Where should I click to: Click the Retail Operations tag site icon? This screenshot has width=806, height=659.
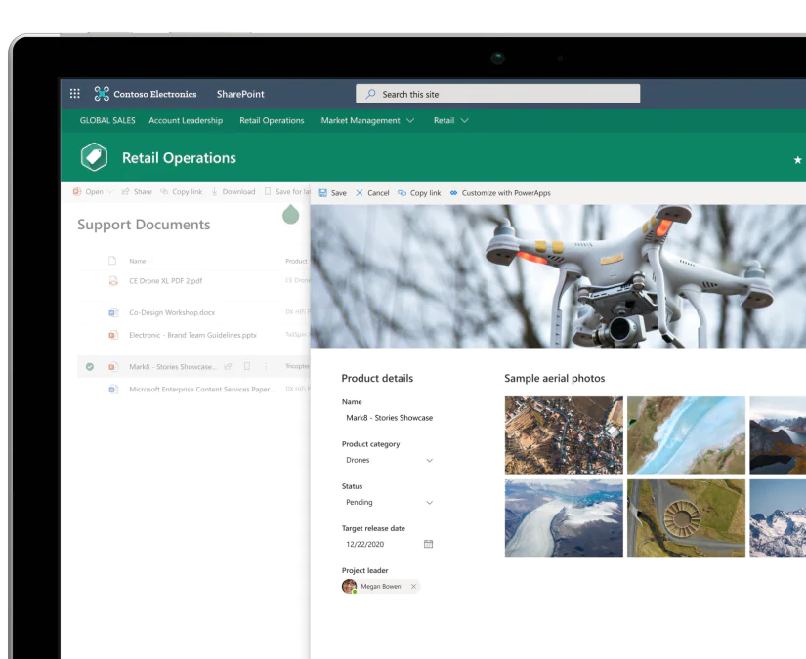click(x=94, y=157)
